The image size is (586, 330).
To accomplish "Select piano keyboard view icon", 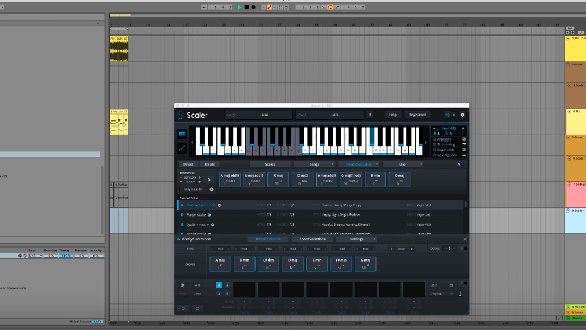I will 182,133.
